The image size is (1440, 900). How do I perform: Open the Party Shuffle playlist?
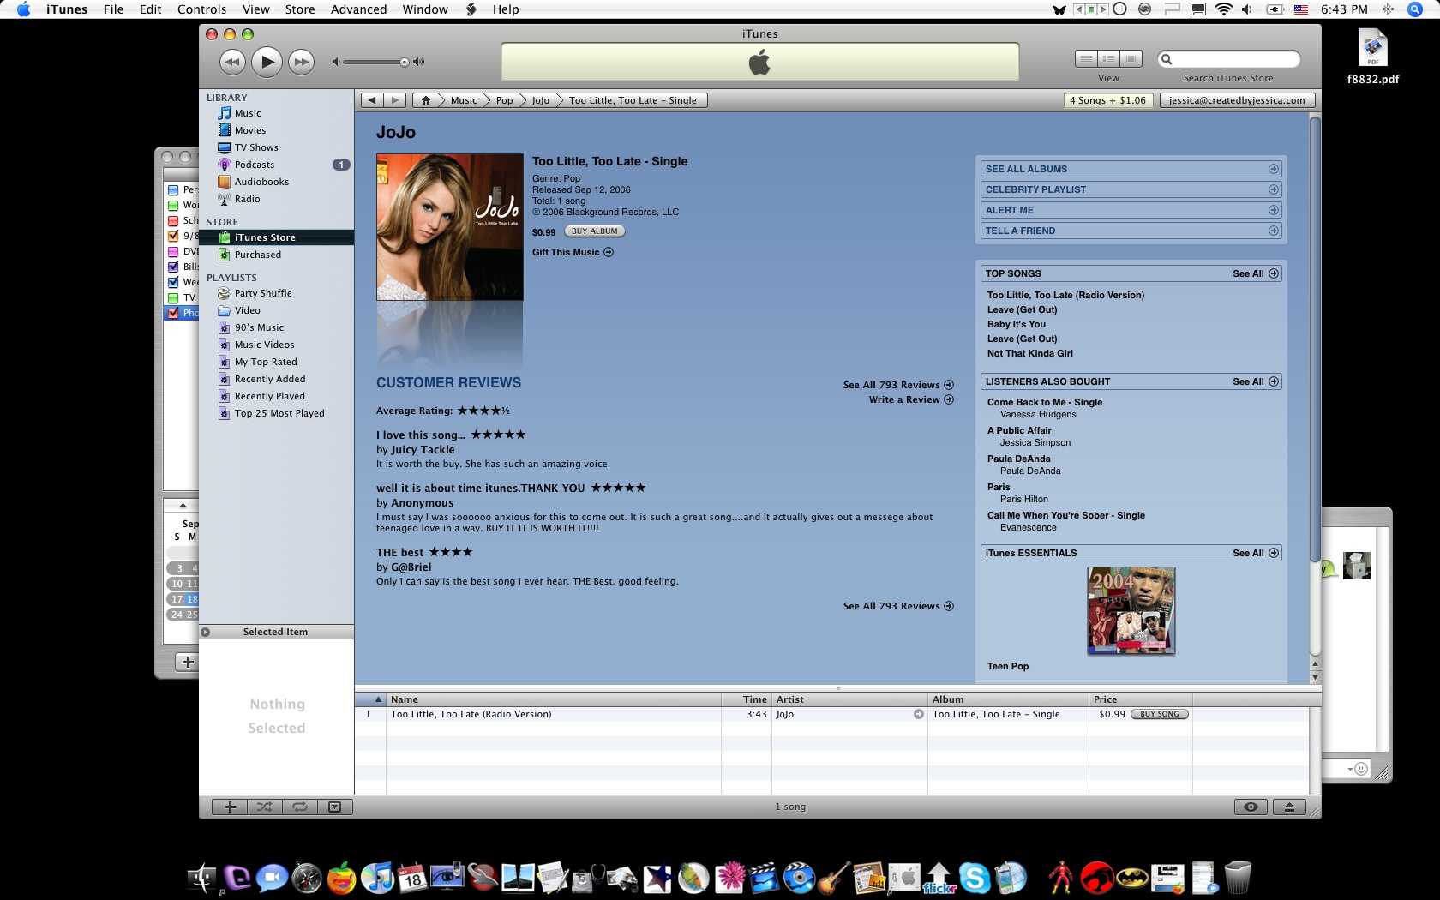pos(263,293)
